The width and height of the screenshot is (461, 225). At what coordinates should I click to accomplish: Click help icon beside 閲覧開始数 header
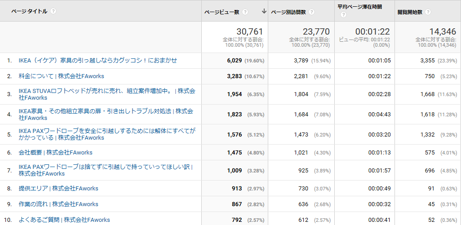pyautogui.click(x=428, y=12)
